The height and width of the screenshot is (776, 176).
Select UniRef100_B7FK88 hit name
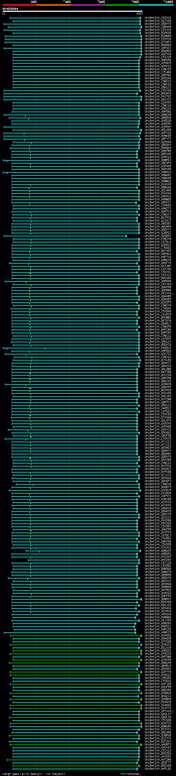[x=158, y=472]
